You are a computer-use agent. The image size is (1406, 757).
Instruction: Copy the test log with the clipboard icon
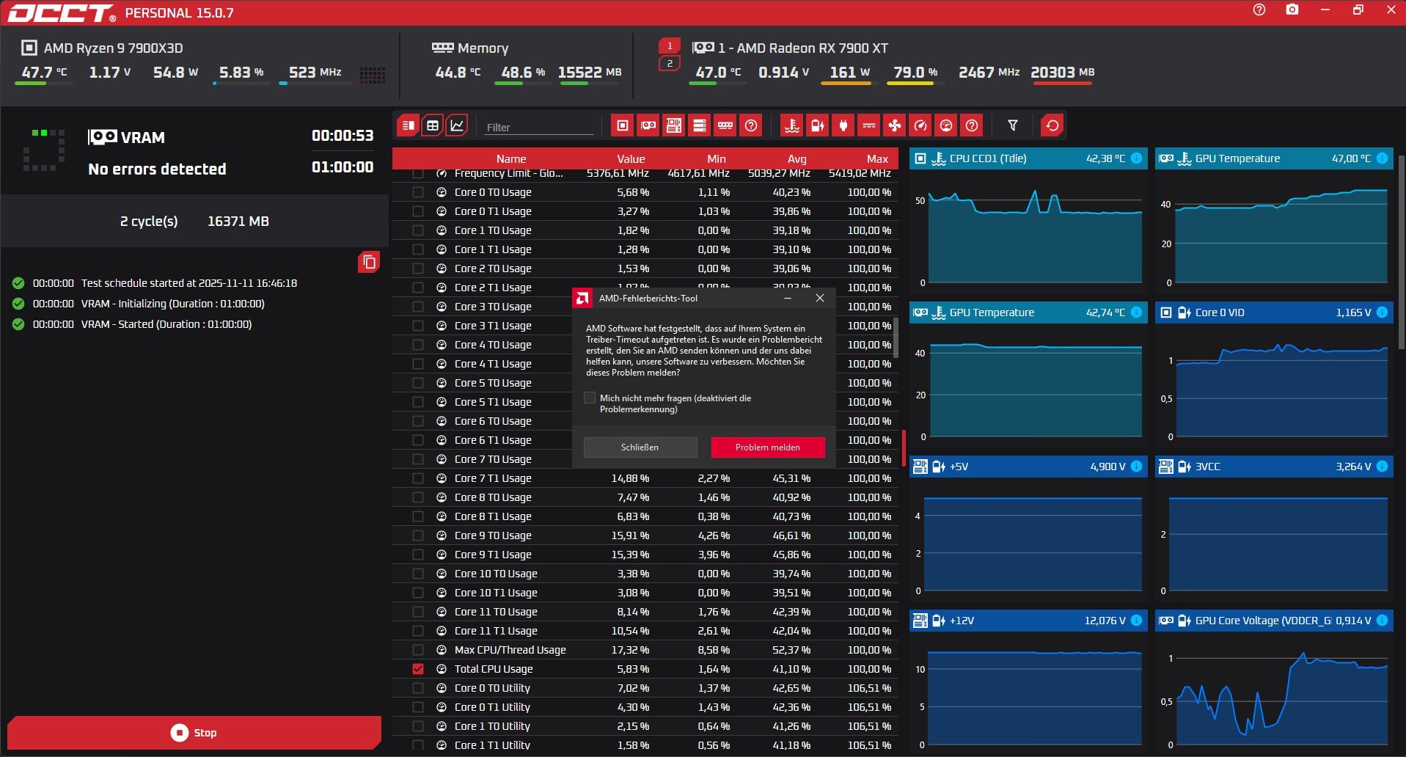[x=369, y=262]
